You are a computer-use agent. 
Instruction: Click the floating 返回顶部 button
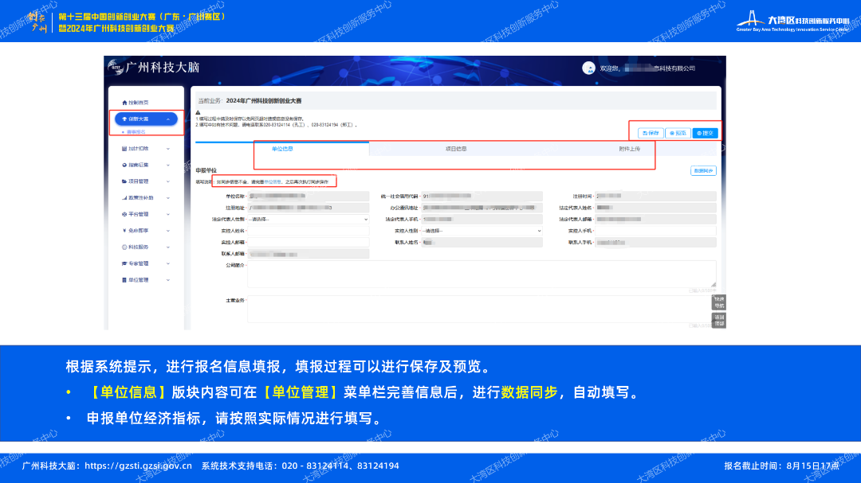tap(719, 321)
